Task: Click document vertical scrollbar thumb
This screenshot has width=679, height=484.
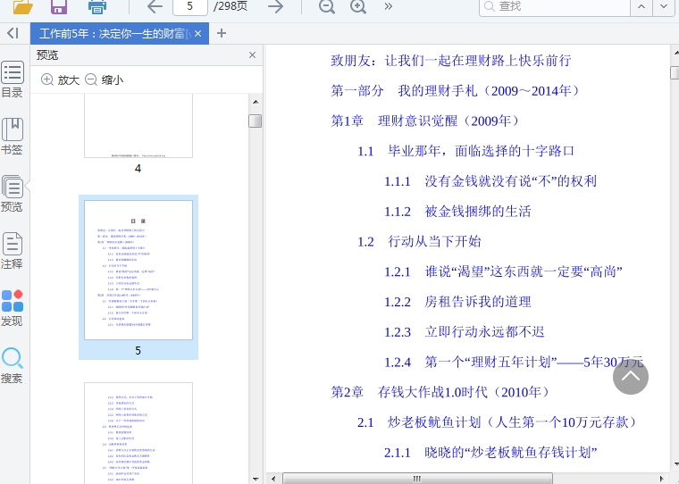Action: (x=675, y=72)
